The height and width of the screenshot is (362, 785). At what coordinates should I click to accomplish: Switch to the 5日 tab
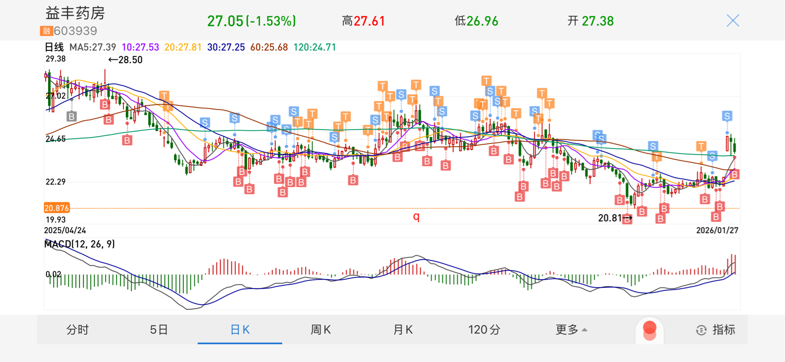(159, 329)
